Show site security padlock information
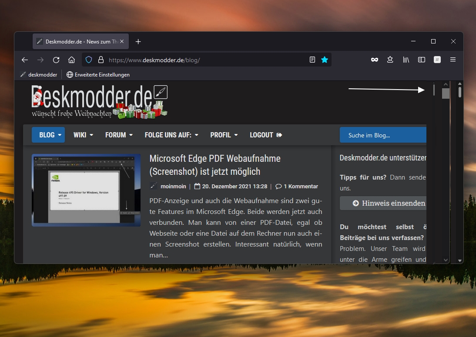 click(101, 60)
